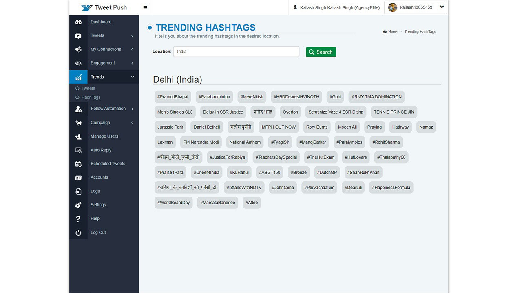Screen dimensions: 522x293
Task: Select the Tweets sub-item under Trends
Action: 88,88
